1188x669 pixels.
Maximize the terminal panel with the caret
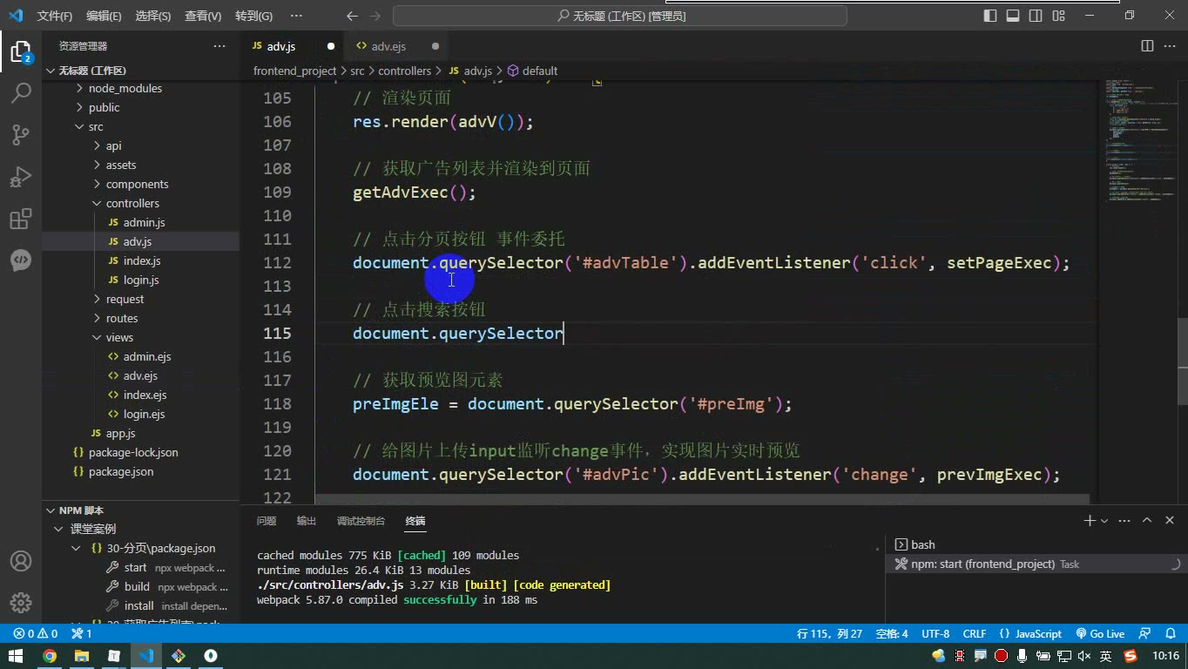click(x=1147, y=521)
